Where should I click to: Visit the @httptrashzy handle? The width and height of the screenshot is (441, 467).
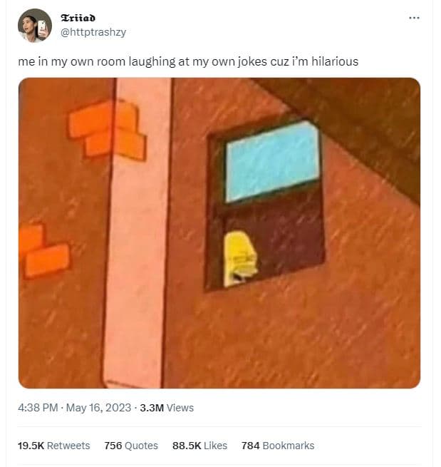[93, 32]
